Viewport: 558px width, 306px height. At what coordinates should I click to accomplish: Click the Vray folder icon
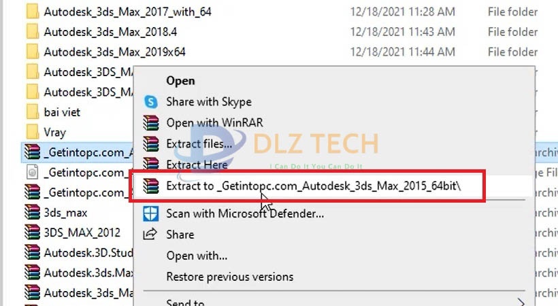[x=33, y=132]
